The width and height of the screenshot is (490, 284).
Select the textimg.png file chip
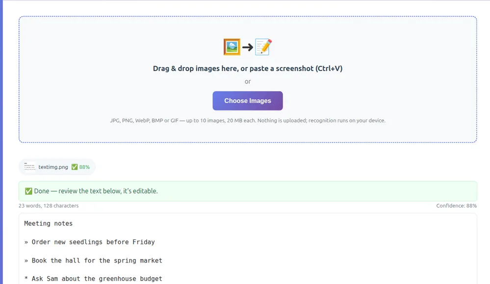coord(57,167)
